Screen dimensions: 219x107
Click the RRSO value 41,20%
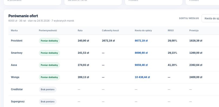172,65
